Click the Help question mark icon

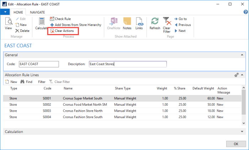tap(245, 12)
